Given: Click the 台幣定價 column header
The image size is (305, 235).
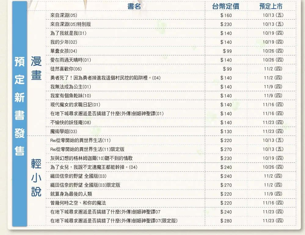Looking at the screenshot, I should coord(226,6).
